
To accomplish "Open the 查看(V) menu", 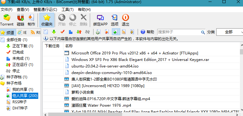I will click(23, 10).
